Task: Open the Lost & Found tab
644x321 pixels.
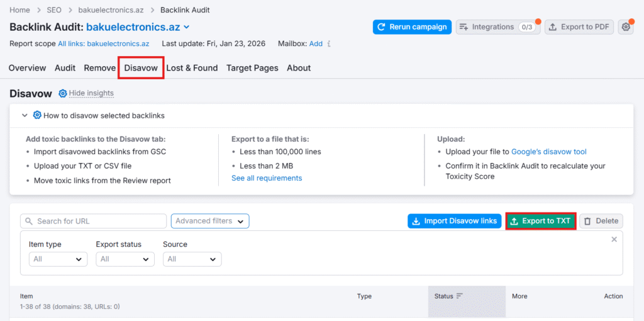Action: coord(192,68)
